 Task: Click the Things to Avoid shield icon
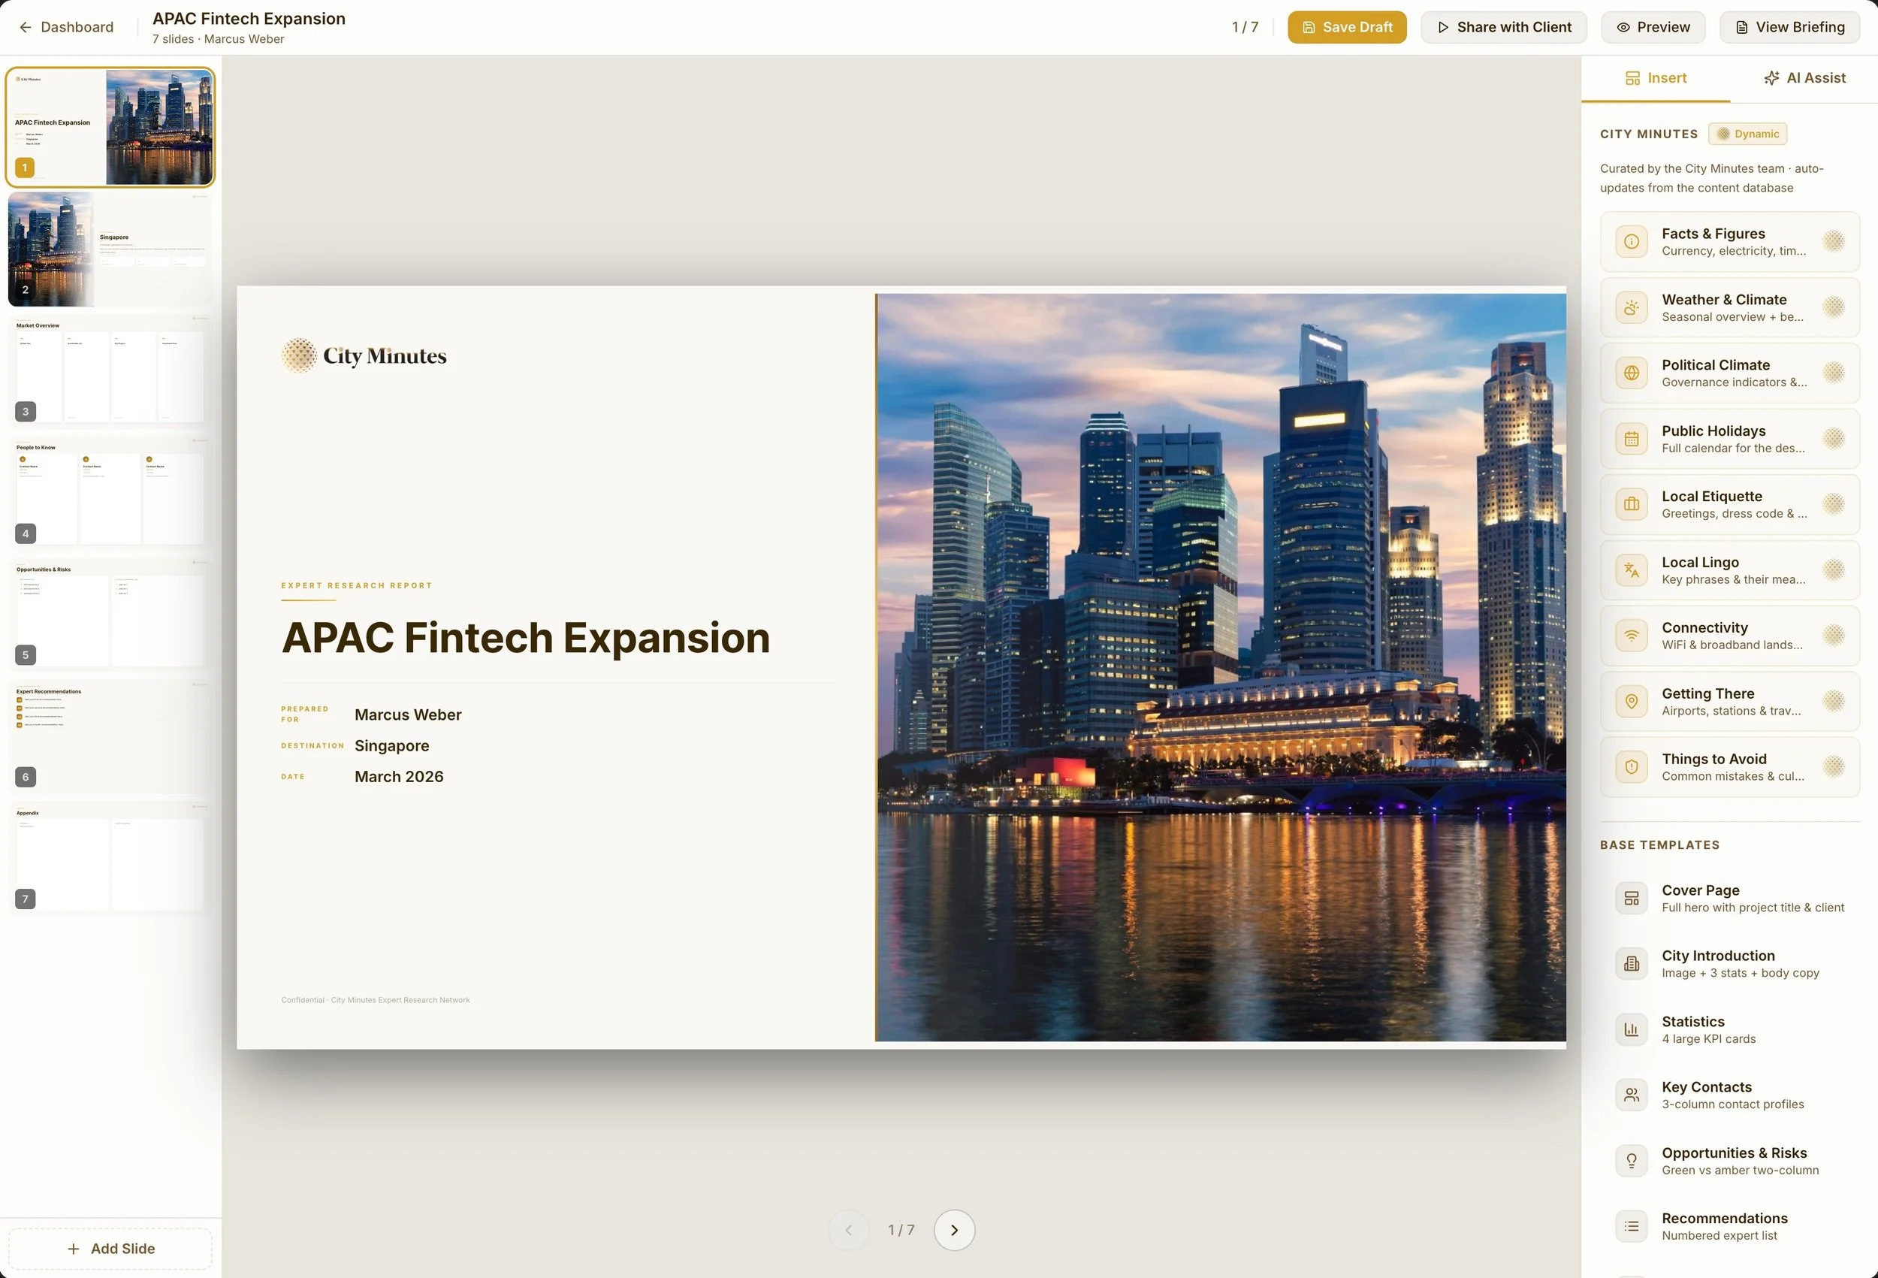1631,767
